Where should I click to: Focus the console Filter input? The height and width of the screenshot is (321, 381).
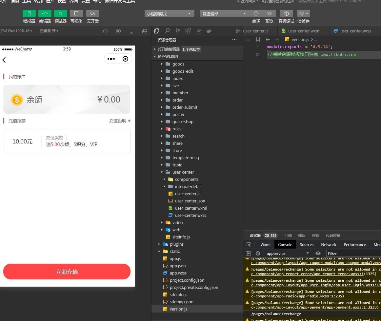point(353,254)
